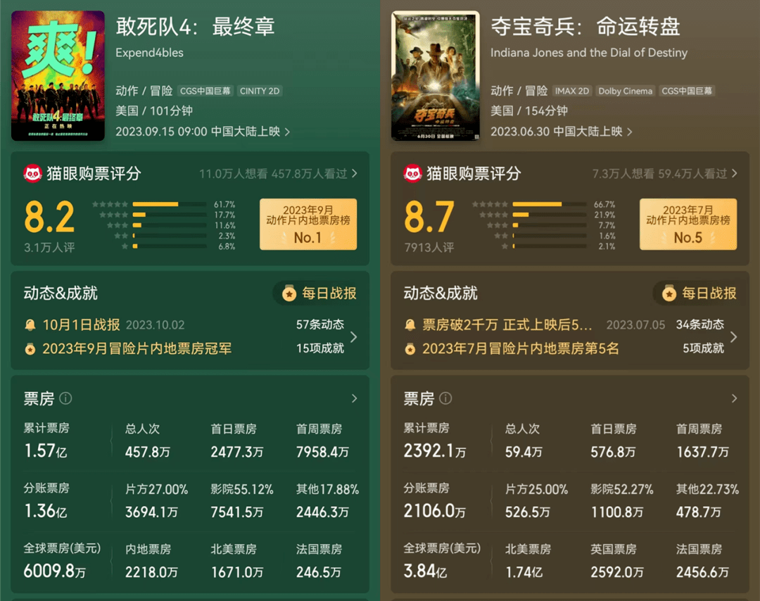760x601 pixels.
Task: Open 每日战报 for 夺宝奇兵
Action: [x=700, y=293]
